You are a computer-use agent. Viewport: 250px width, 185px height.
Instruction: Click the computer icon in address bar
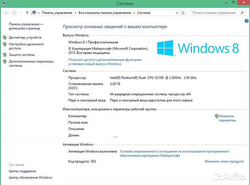coord(34,13)
